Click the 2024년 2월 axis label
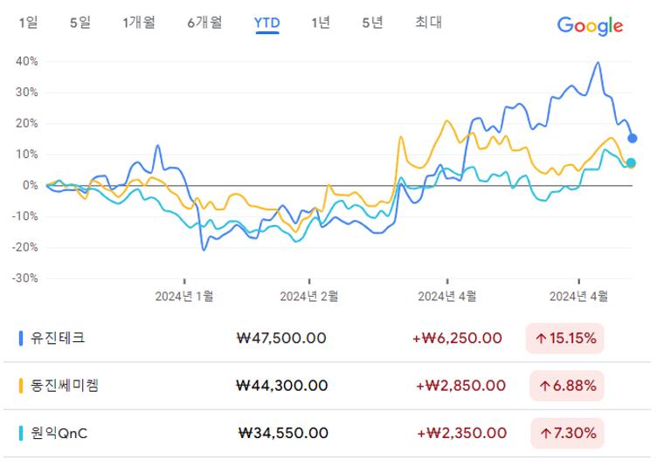Image resolution: width=664 pixels, height=466 pixels. [309, 297]
